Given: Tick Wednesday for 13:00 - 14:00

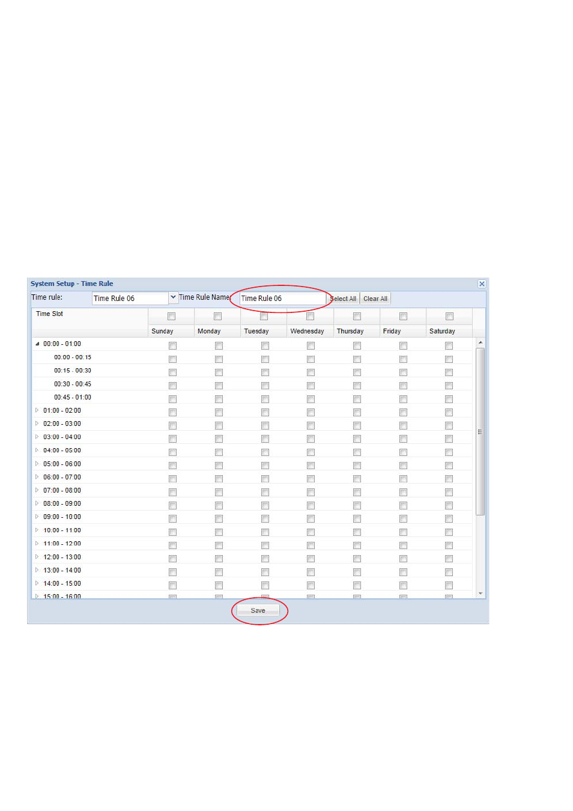Looking at the screenshot, I should click(x=311, y=573).
